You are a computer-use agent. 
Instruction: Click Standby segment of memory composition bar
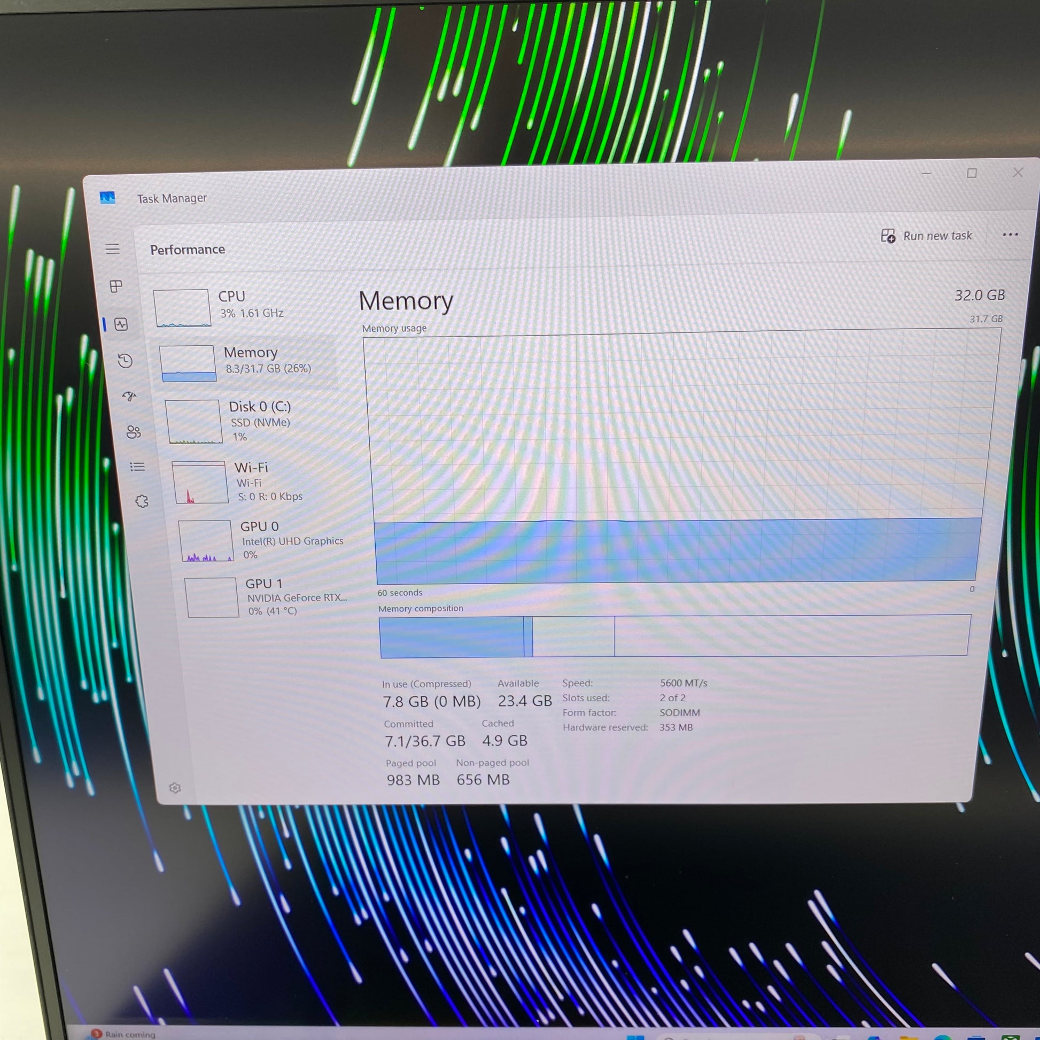coord(573,637)
